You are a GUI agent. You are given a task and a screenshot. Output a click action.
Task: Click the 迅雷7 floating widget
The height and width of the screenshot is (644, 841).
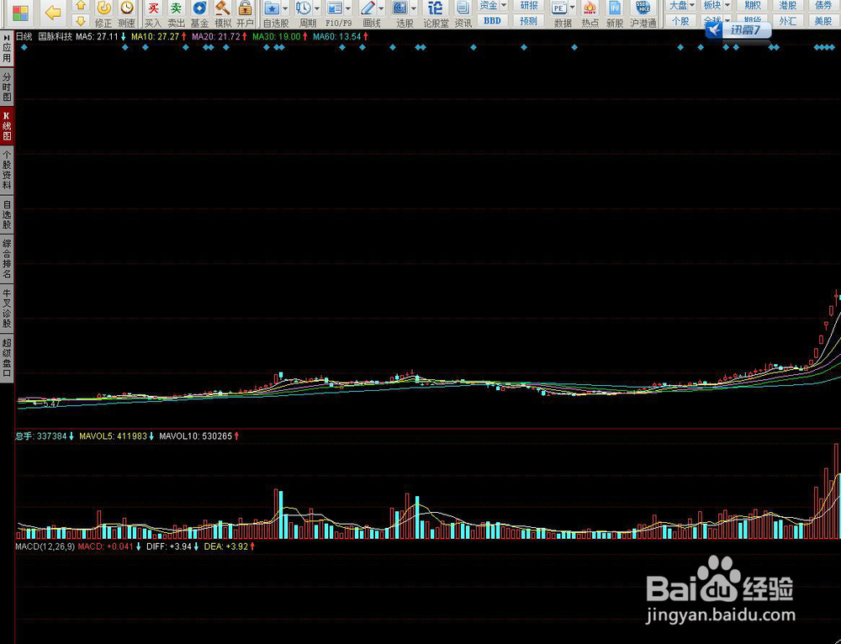pos(738,30)
